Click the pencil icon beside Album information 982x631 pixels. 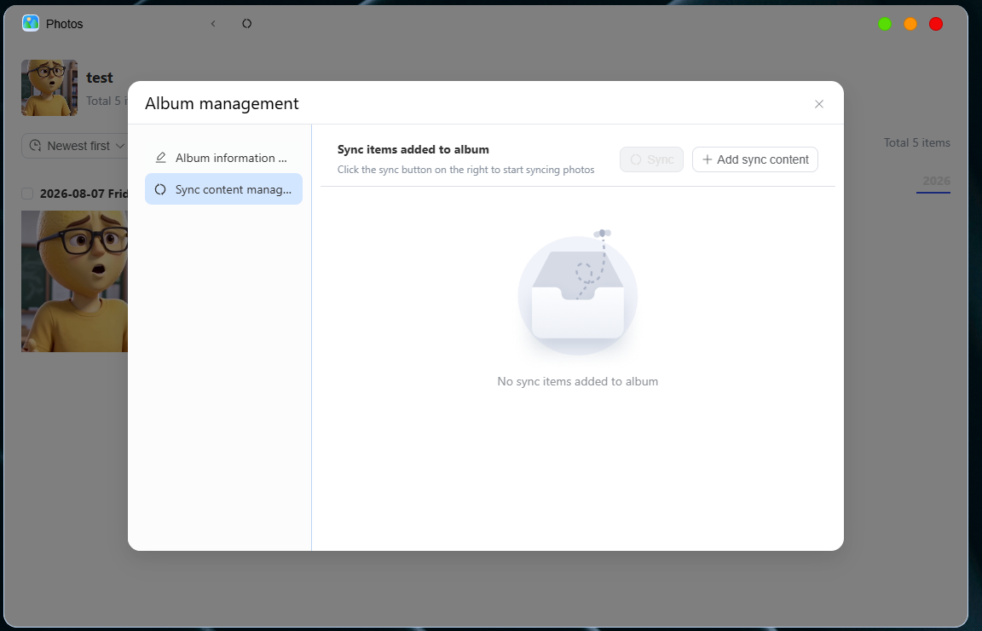(x=160, y=158)
